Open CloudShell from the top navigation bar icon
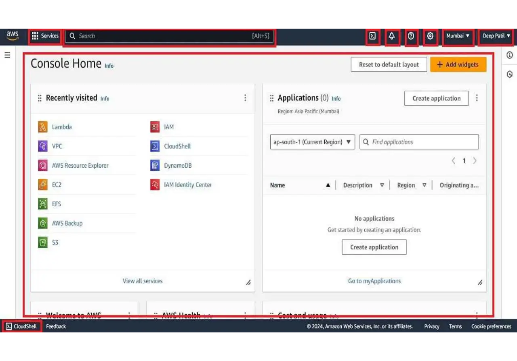This screenshot has height=361, width=517. tap(372, 36)
